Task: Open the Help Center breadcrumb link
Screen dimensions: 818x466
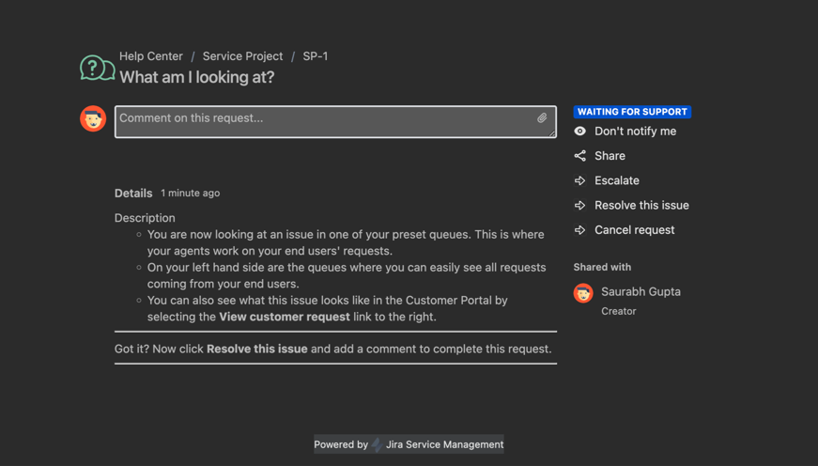Action: (x=151, y=56)
